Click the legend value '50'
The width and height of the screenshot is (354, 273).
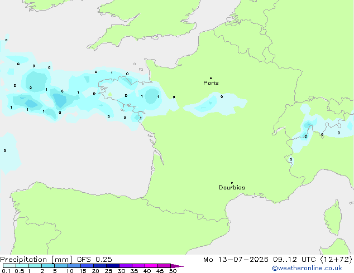173,271
